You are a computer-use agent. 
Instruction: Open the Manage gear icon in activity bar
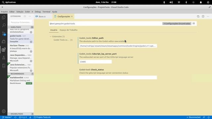pyautogui.click(x=4, y=111)
